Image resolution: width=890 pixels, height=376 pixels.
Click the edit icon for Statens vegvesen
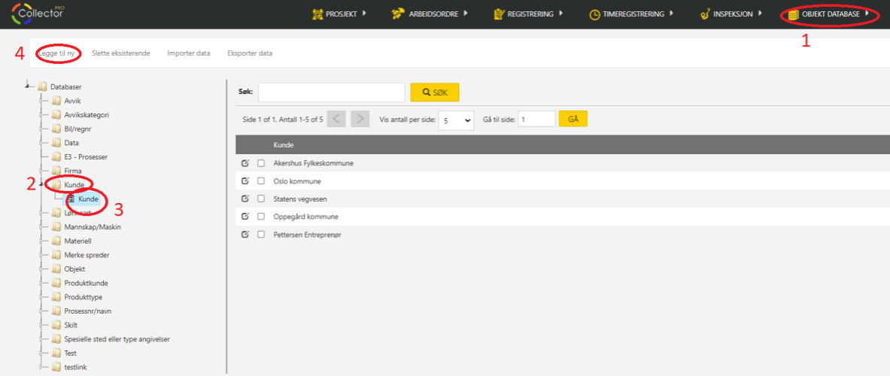pos(245,199)
